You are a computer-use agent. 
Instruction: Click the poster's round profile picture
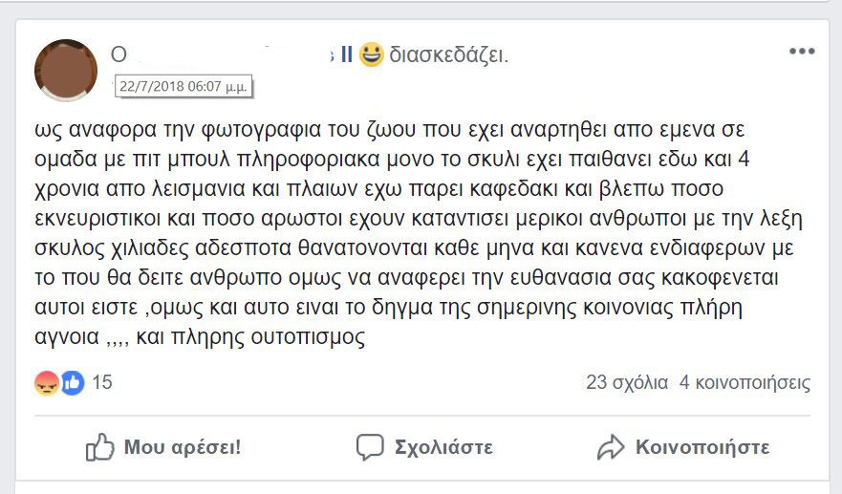[66, 71]
